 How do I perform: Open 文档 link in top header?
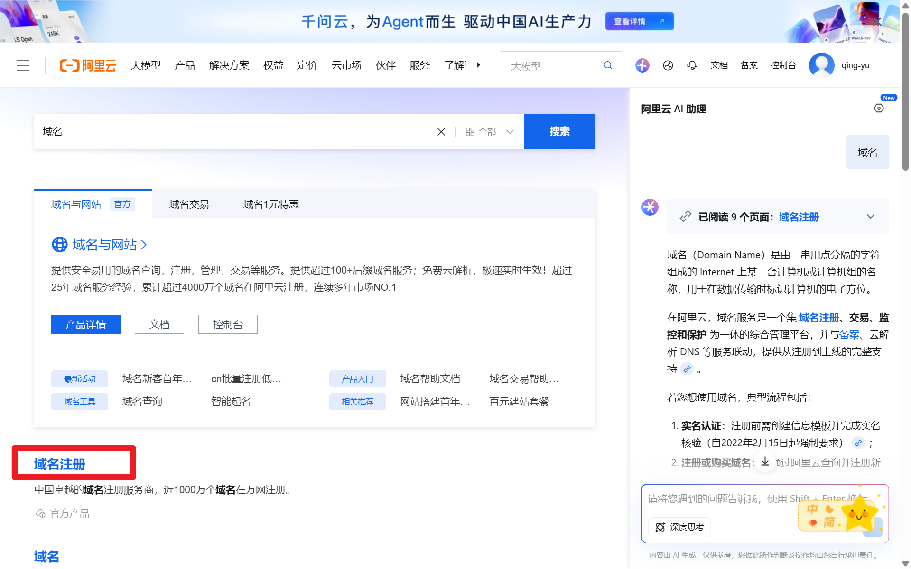[x=719, y=65]
